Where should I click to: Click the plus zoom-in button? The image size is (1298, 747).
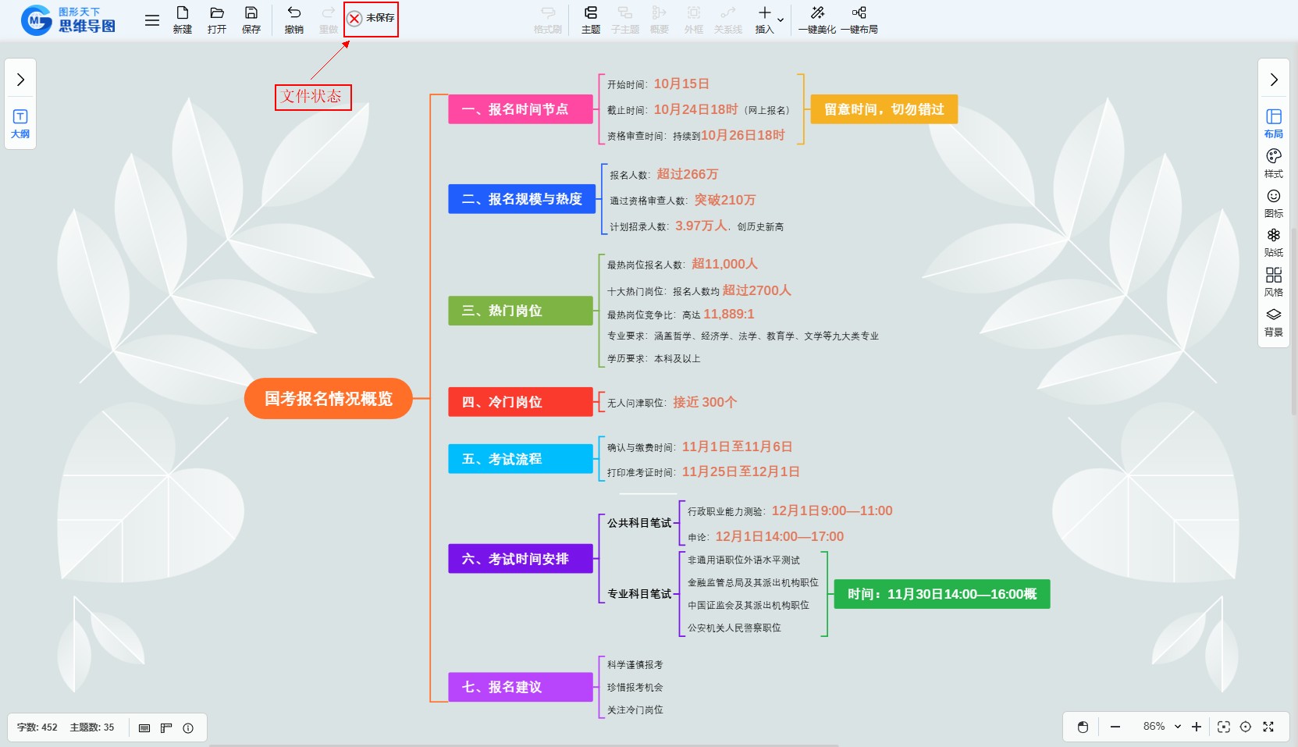tap(1197, 727)
